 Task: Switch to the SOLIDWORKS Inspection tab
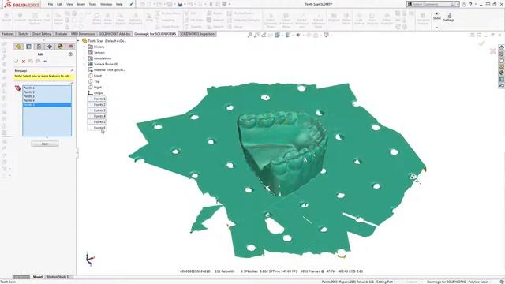(196, 34)
